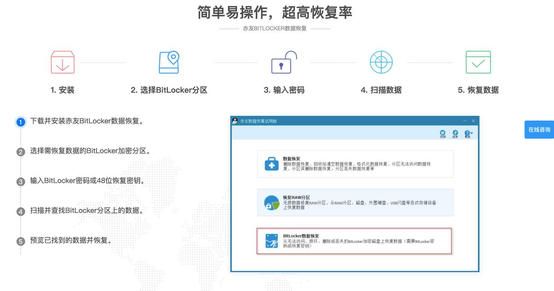Click the 购买 cart icon in the app toolbar
The width and height of the screenshot is (554, 291).
[442, 132]
